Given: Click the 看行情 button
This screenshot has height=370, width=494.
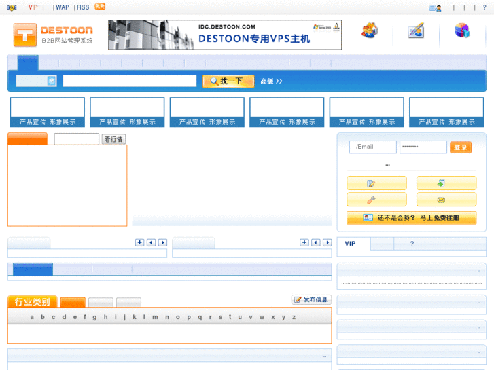Looking at the screenshot, I should (x=113, y=139).
